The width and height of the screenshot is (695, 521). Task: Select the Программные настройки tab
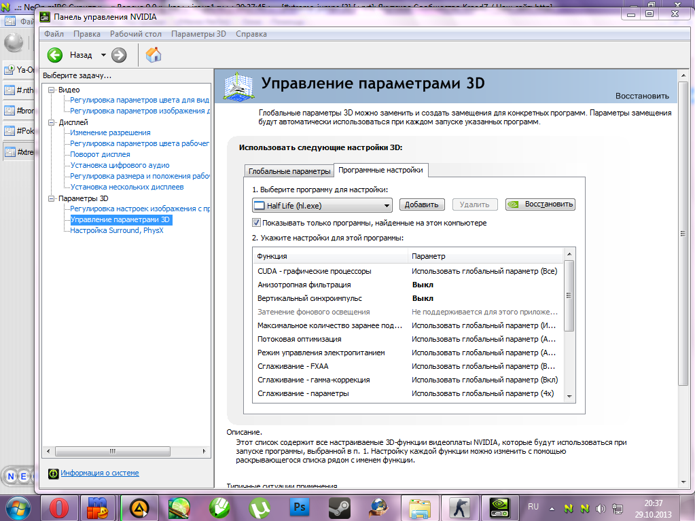point(380,170)
